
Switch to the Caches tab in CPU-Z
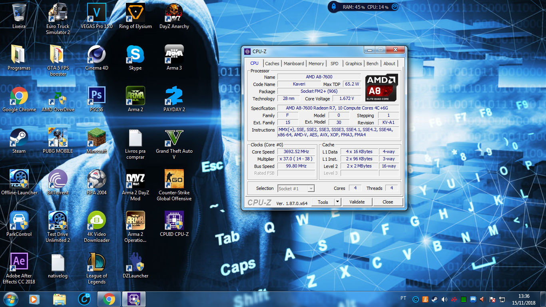coord(272,64)
